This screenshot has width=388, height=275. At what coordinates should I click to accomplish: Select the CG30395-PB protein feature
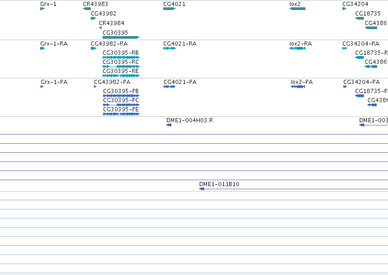pyautogui.click(x=121, y=96)
